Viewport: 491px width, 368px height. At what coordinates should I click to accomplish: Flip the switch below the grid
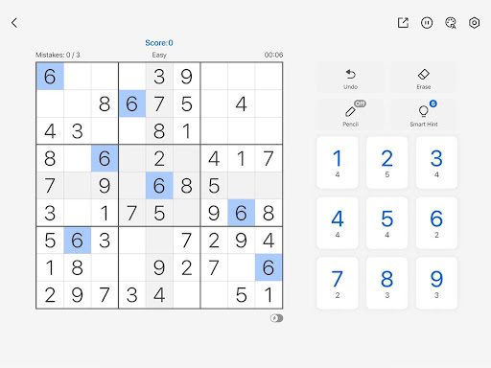(276, 318)
